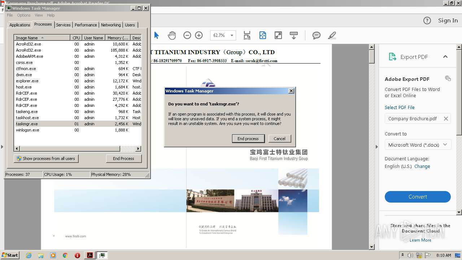Sort processes by Image Name column
The width and height of the screenshot is (462, 260).
click(42, 38)
